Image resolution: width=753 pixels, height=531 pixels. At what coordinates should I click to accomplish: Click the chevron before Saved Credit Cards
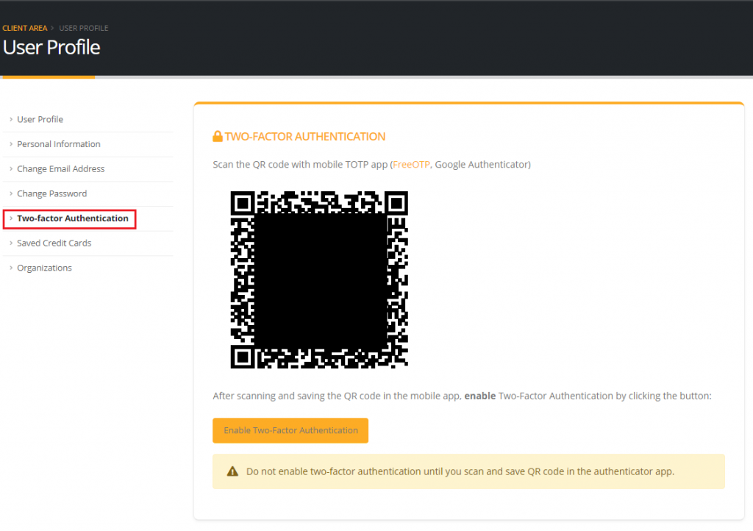(x=11, y=243)
